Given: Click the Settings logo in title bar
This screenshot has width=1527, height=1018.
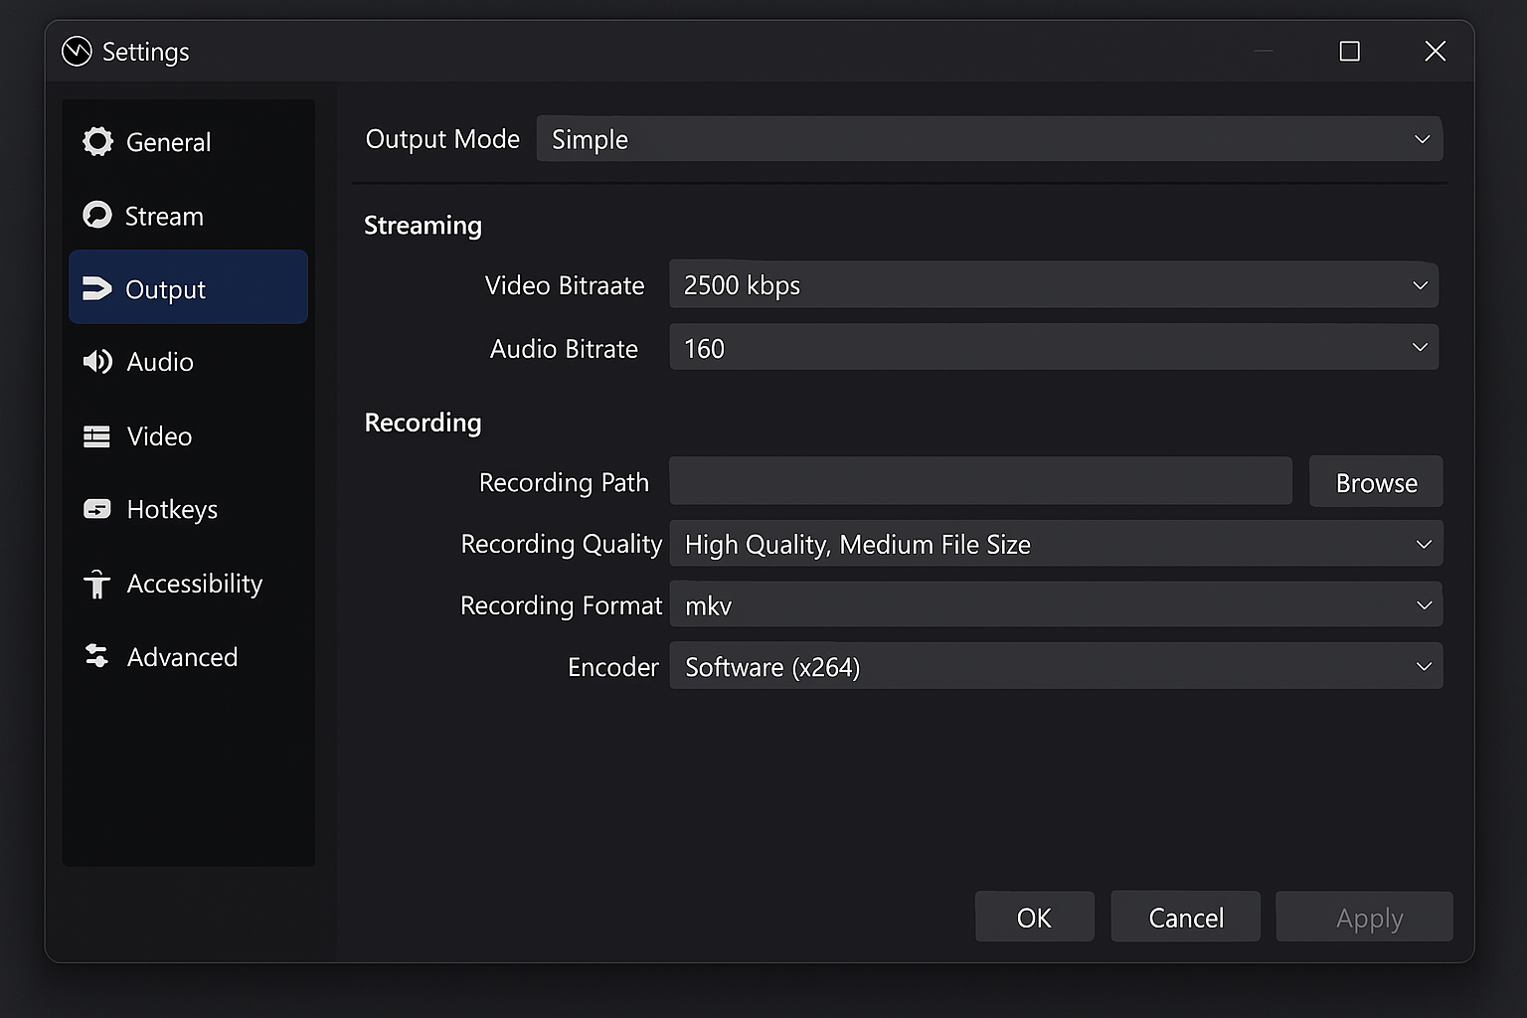Looking at the screenshot, I should click(x=77, y=51).
